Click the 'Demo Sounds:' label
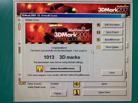138x103 pixels. pos(34,84)
